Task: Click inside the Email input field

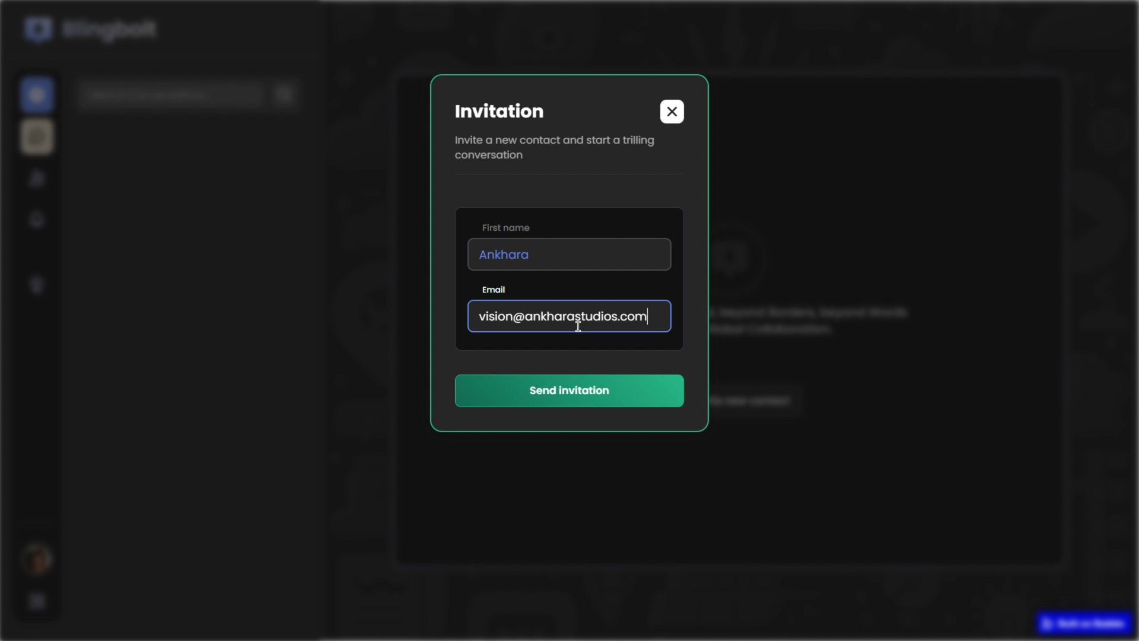Action: click(x=569, y=316)
